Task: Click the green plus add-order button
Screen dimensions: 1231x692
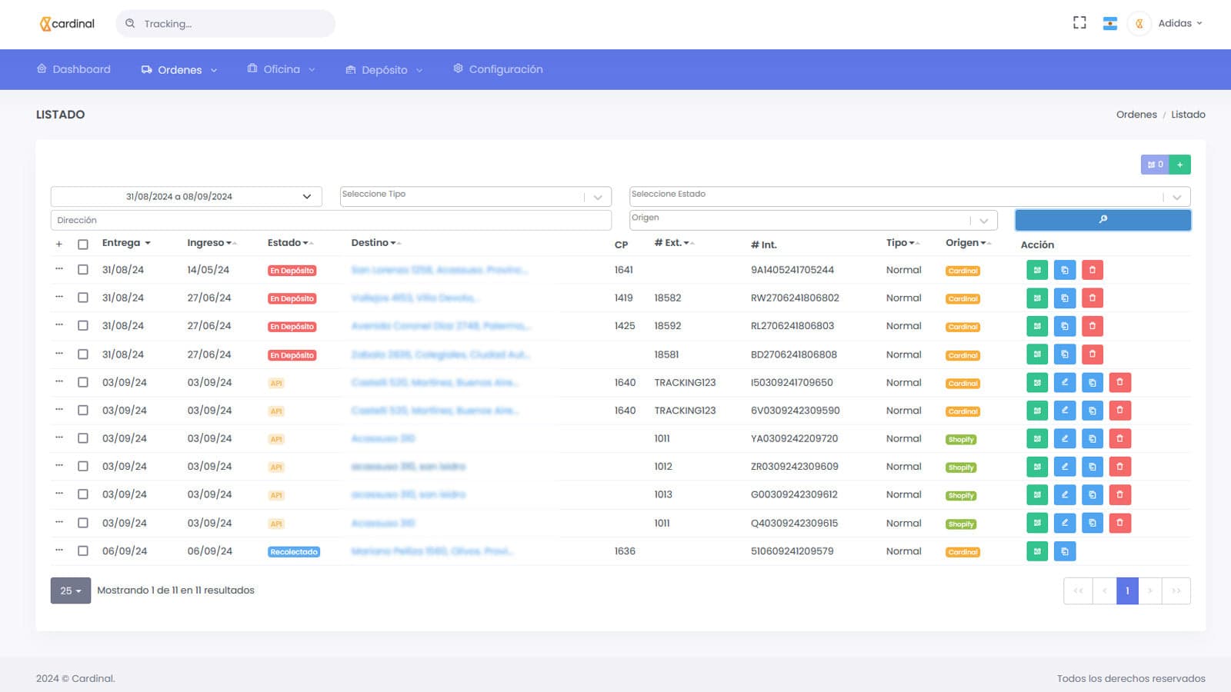Action: [1179, 165]
